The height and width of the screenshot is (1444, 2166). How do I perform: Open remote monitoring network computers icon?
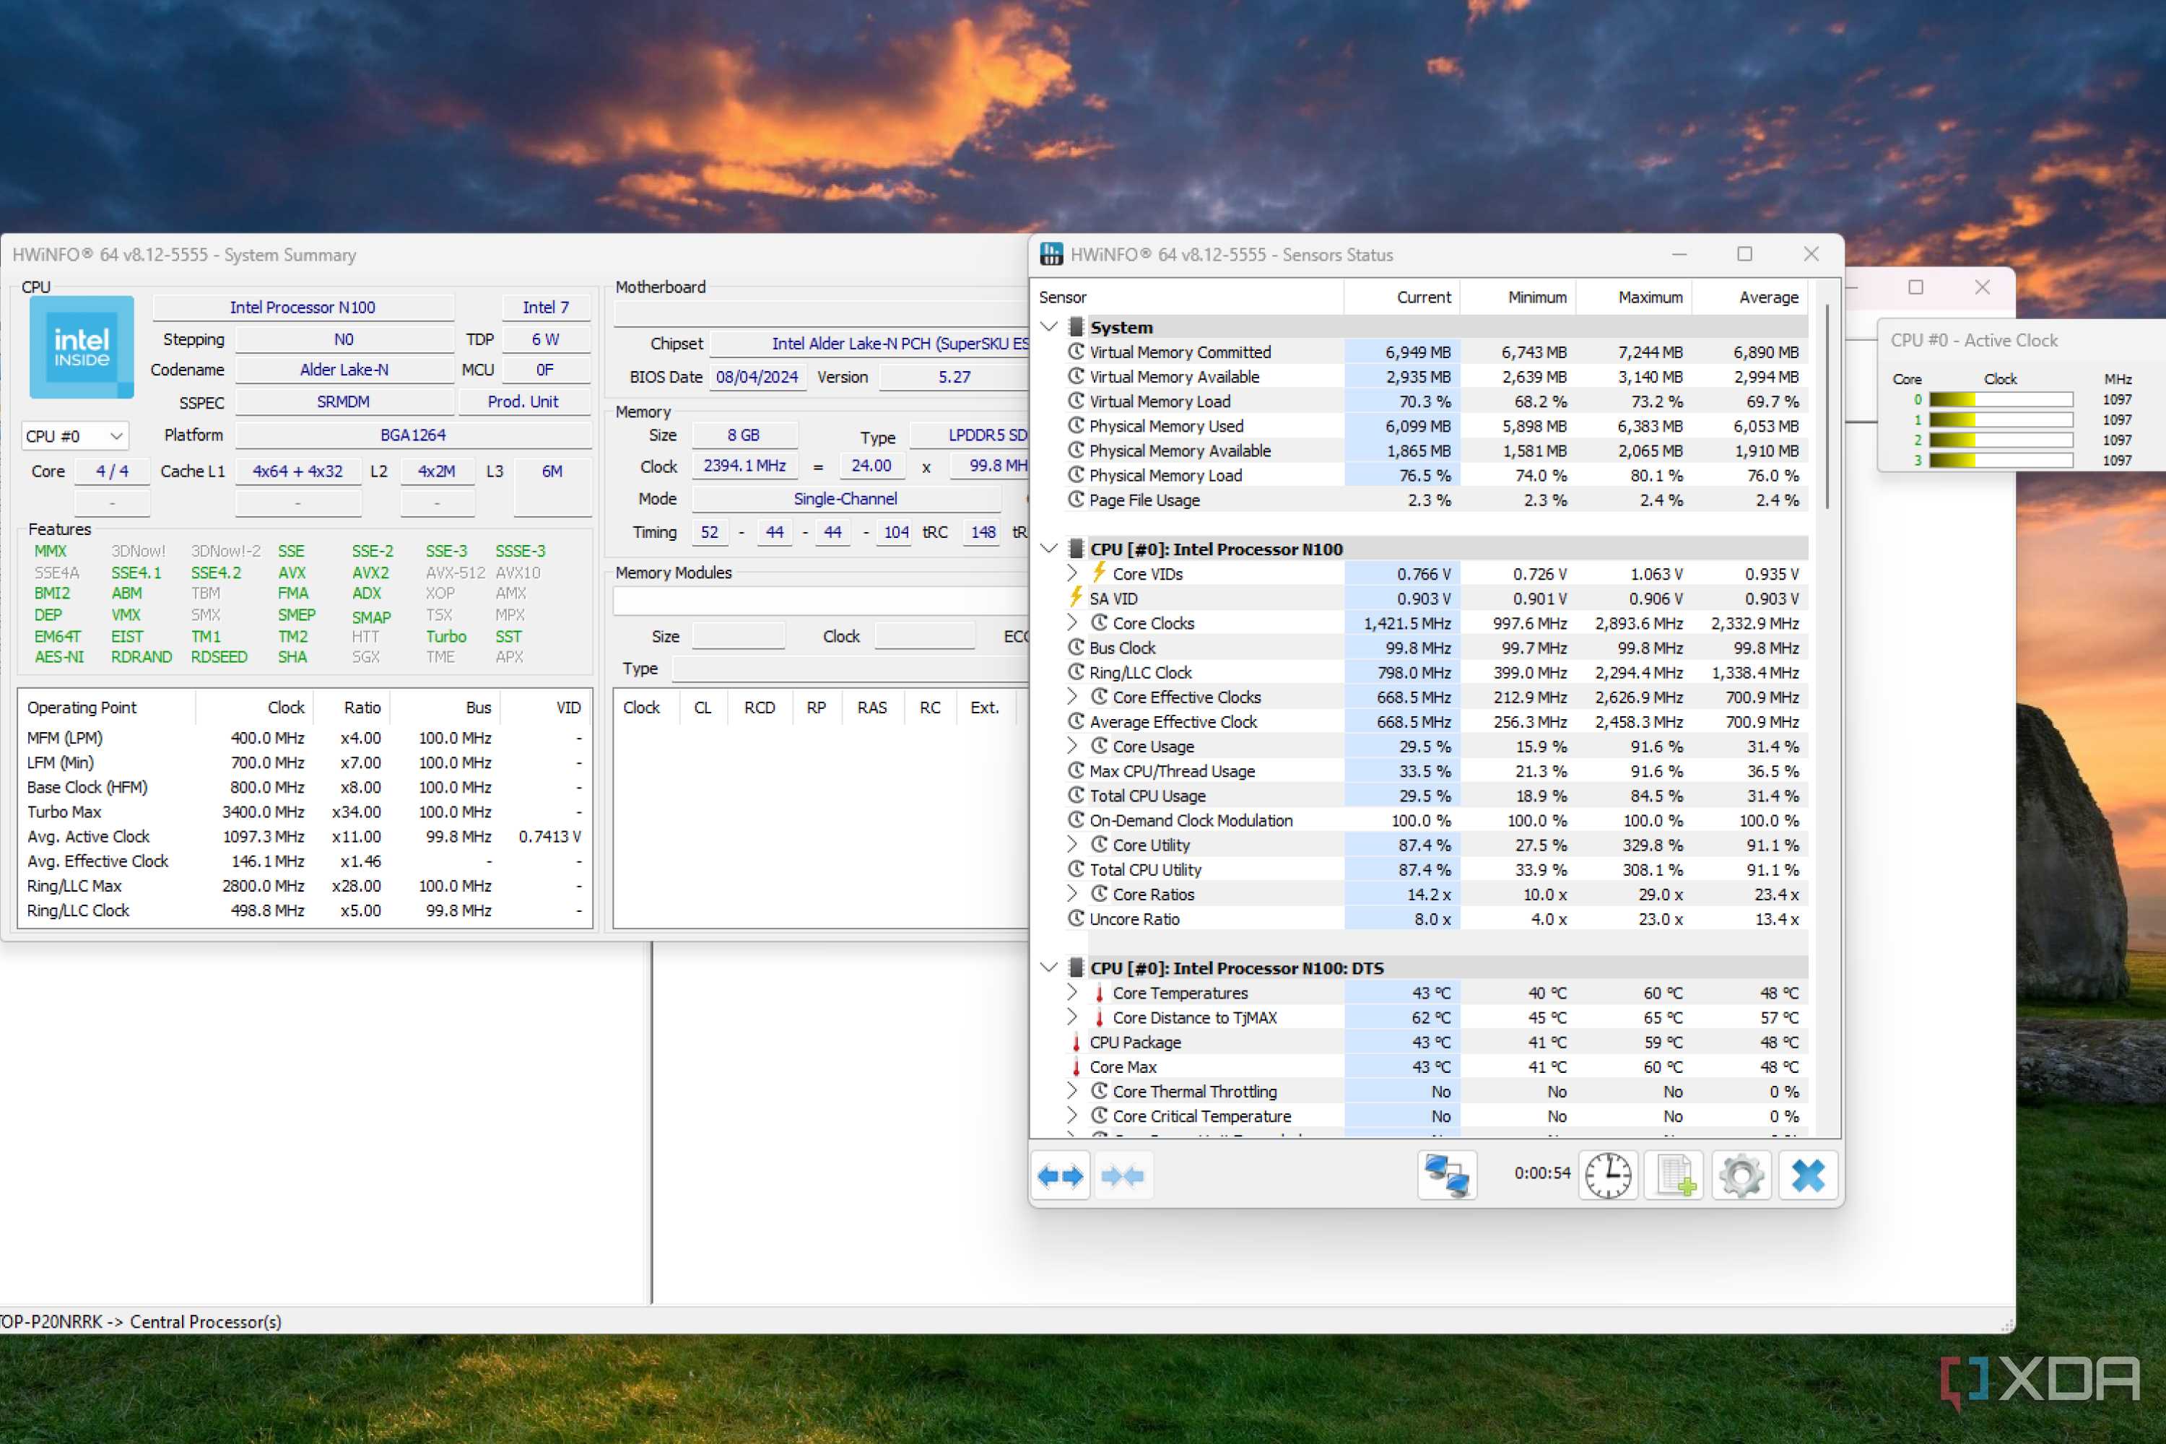point(1447,1175)
